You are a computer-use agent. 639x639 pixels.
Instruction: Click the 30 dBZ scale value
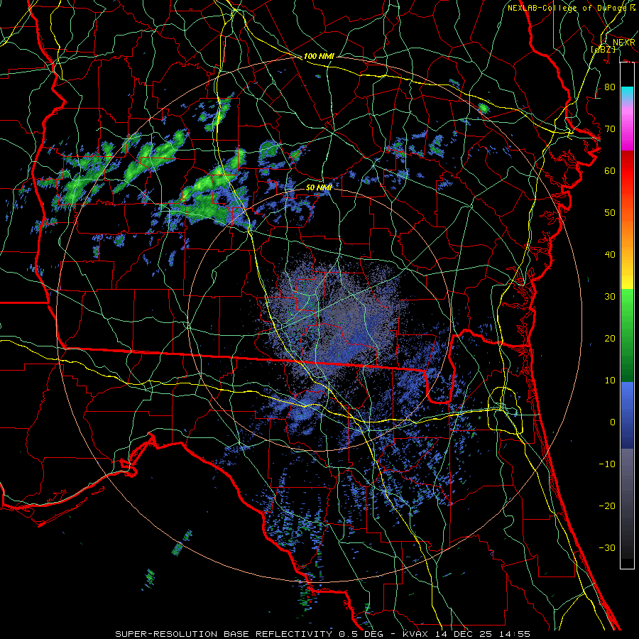(x=610, y=297)
